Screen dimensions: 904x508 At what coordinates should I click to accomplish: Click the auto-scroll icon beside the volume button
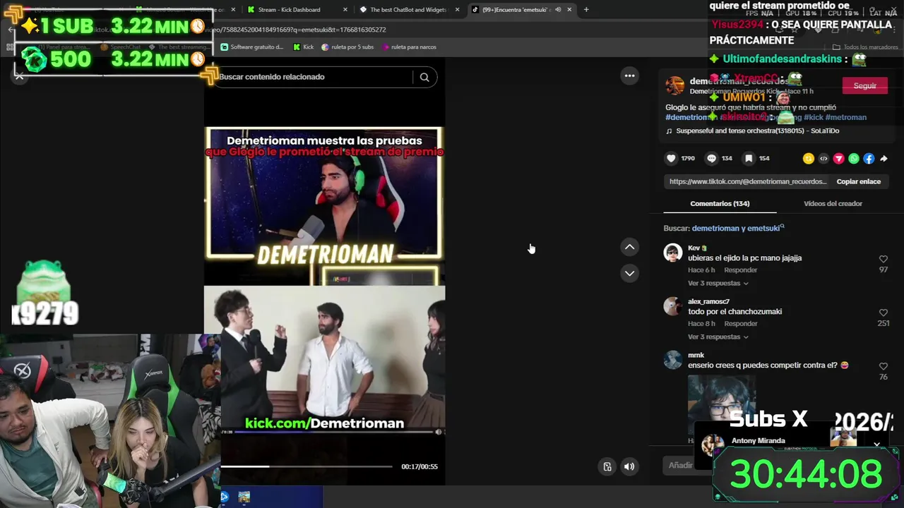point(607,466)
